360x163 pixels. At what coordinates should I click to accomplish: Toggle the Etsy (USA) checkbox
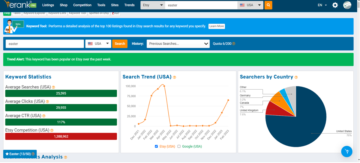(x=156, y=146)
